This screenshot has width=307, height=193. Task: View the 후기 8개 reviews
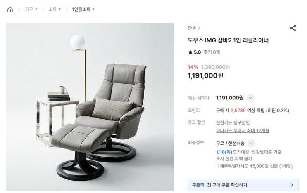tap(212, 52)
